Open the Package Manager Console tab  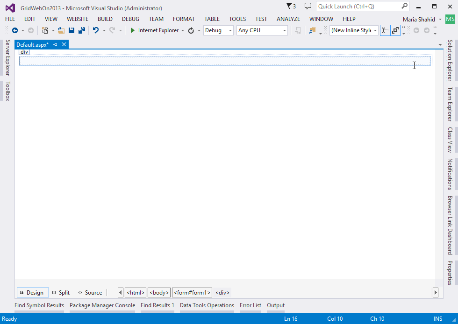point(102,305)
